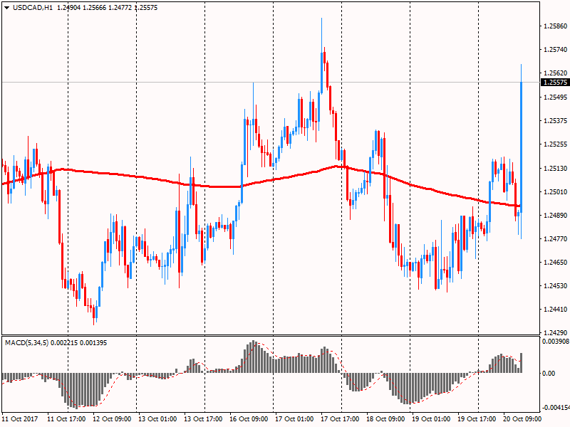Click the highest blue candle near 1.25860
The image size is (570, 427).
pos(322,72)
